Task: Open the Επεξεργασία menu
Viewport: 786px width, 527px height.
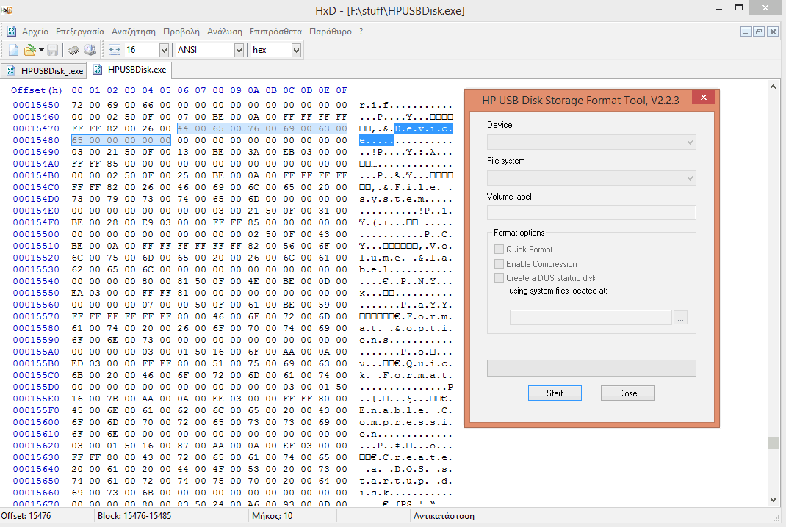Action: pyautogui.click(x=80, y=32)
